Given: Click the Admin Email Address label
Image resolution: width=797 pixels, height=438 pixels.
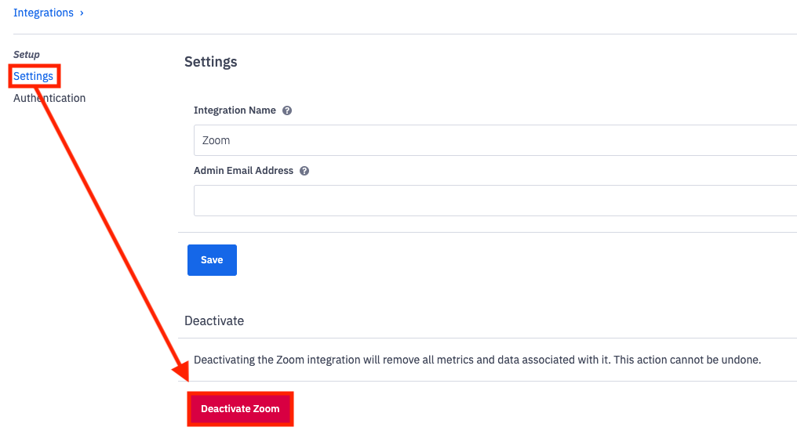Looking at the screenshot, I should (x=243, y=171).
